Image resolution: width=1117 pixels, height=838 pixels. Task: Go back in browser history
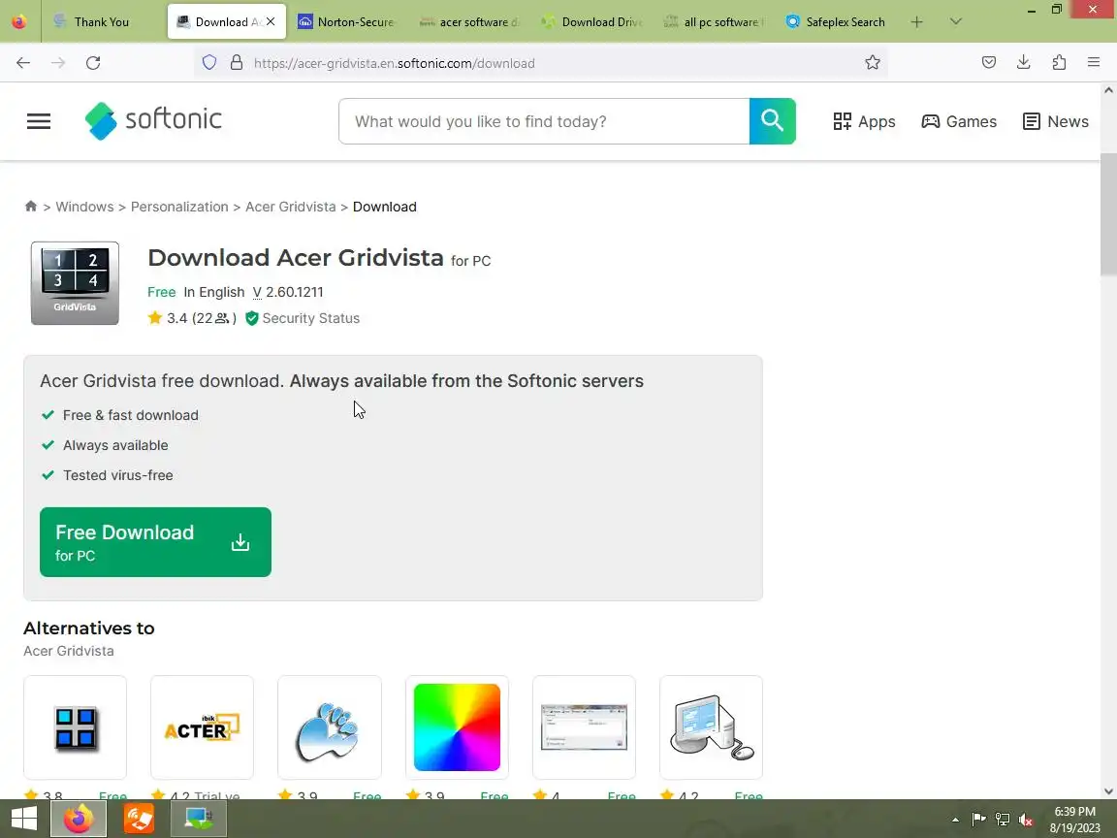point(23,63)
